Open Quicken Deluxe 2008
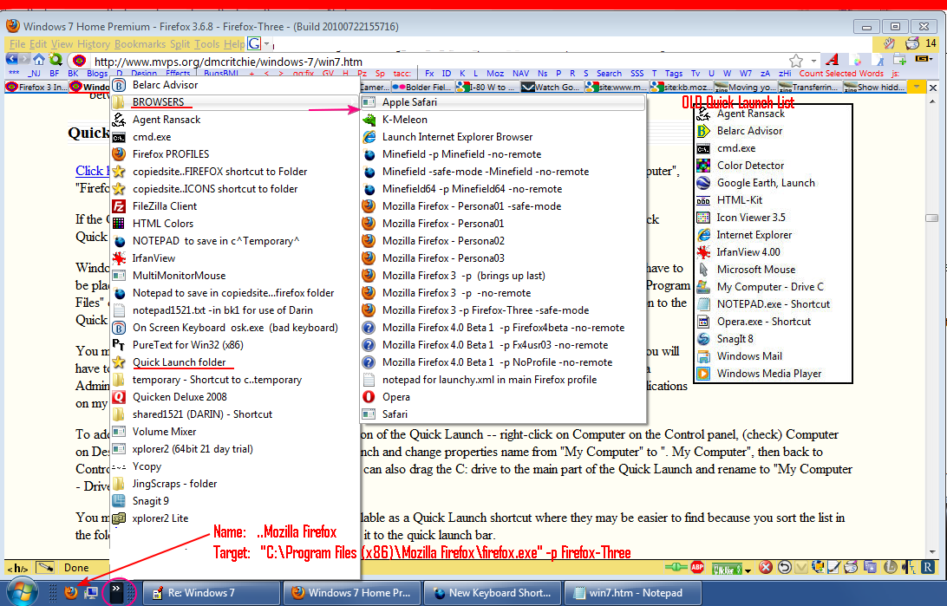Viewport: 947px width, 606px height. point(236,397)
